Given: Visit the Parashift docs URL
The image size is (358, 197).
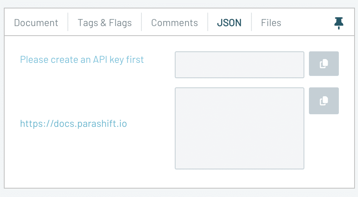Looking at the screenshot, I should tap(74, 124).
